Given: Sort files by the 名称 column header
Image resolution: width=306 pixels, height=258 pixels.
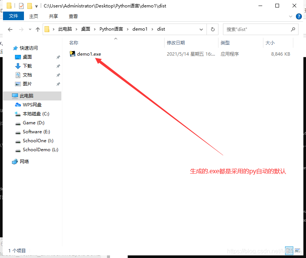Looking at the screenshot, I should pyautogui.click(x=73, y=43).
